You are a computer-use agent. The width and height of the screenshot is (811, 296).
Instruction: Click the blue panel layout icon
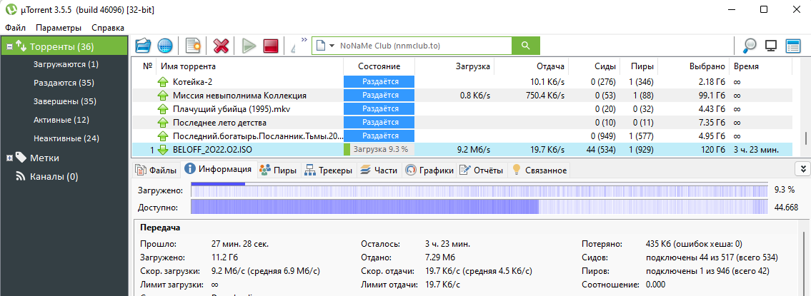(x=793, y=46)
